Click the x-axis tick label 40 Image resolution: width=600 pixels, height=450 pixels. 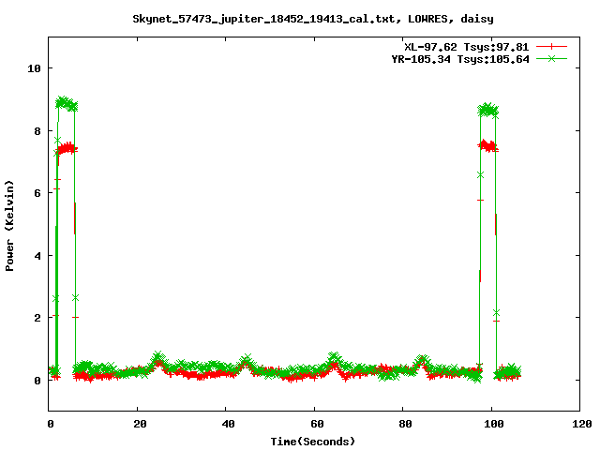click(229, 424)
